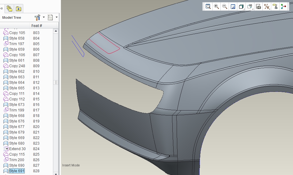Viewport: 293px width, 175px height.
Task: Choose Style 661 in the model tree
Action: pyautogui.click(x=17, y=60)
